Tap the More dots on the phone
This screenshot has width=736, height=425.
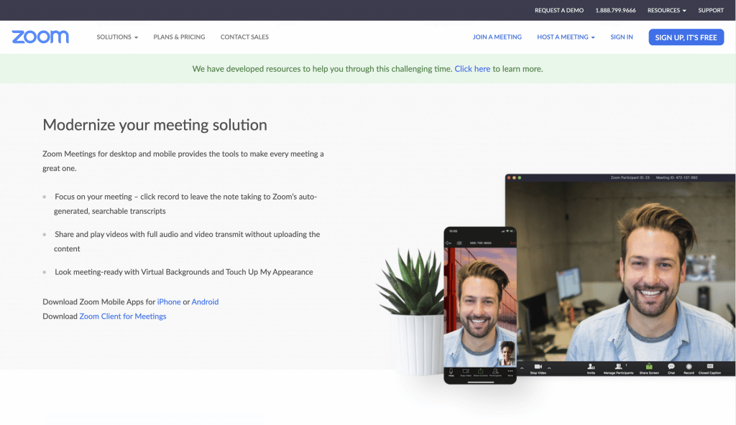(x=510, y=371)
